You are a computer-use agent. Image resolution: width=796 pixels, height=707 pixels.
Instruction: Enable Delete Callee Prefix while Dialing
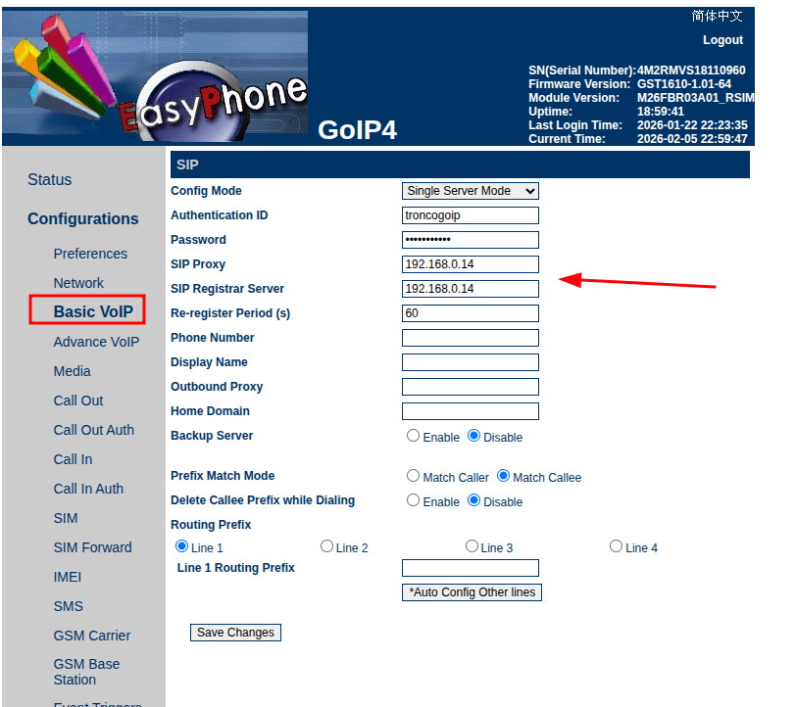[x=414, y=500]
